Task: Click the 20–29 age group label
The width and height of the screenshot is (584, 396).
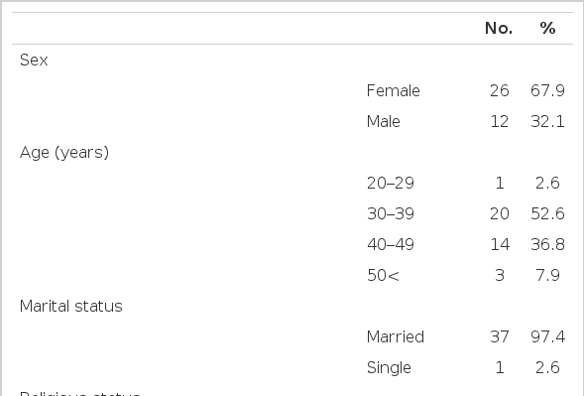Action: pos(391,183)
